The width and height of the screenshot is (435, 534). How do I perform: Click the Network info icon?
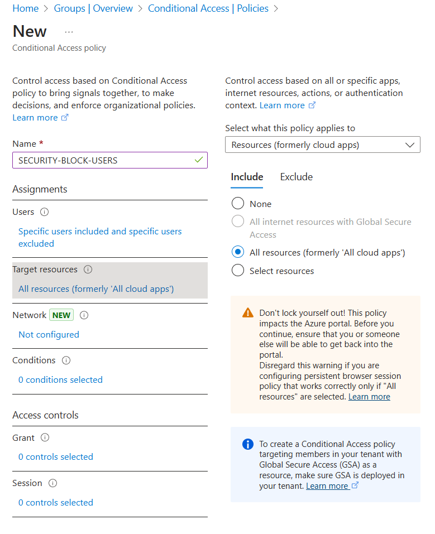[x=84, y=315]
